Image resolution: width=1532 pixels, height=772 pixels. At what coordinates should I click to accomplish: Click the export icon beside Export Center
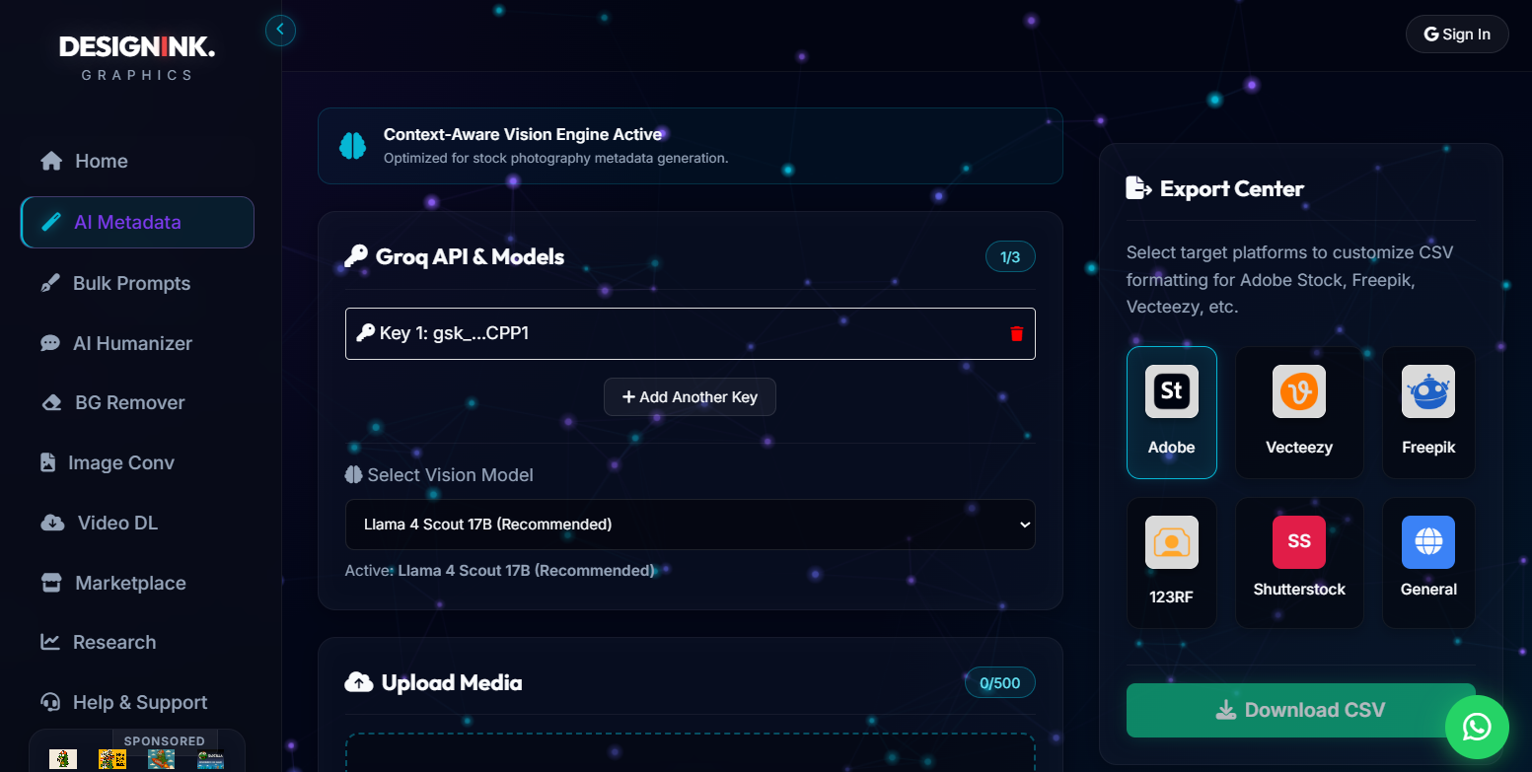[x=1138, y=188]
